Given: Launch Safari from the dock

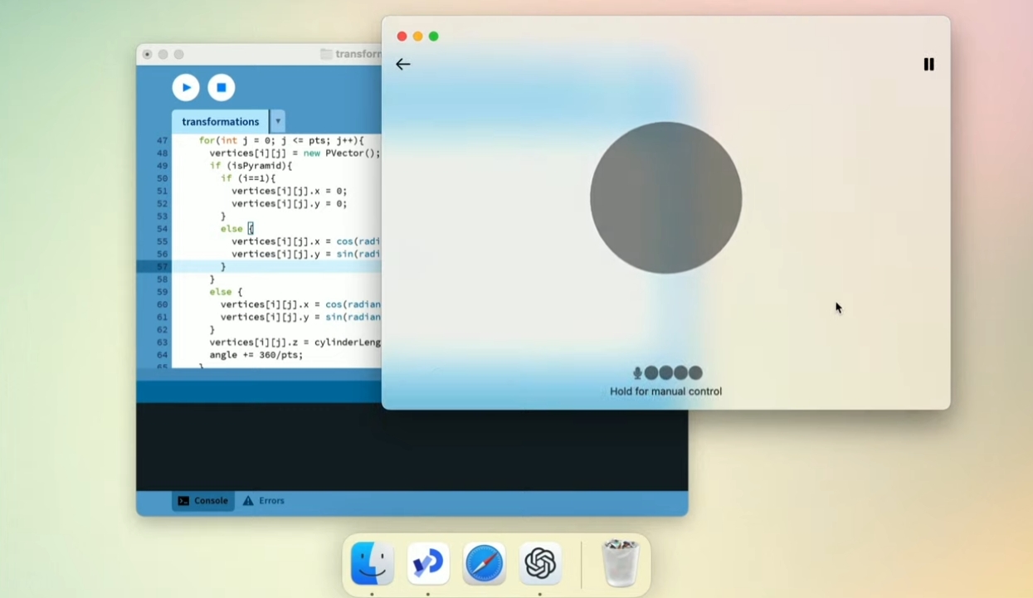Looking at the screenshot, I should pos(484,564).
